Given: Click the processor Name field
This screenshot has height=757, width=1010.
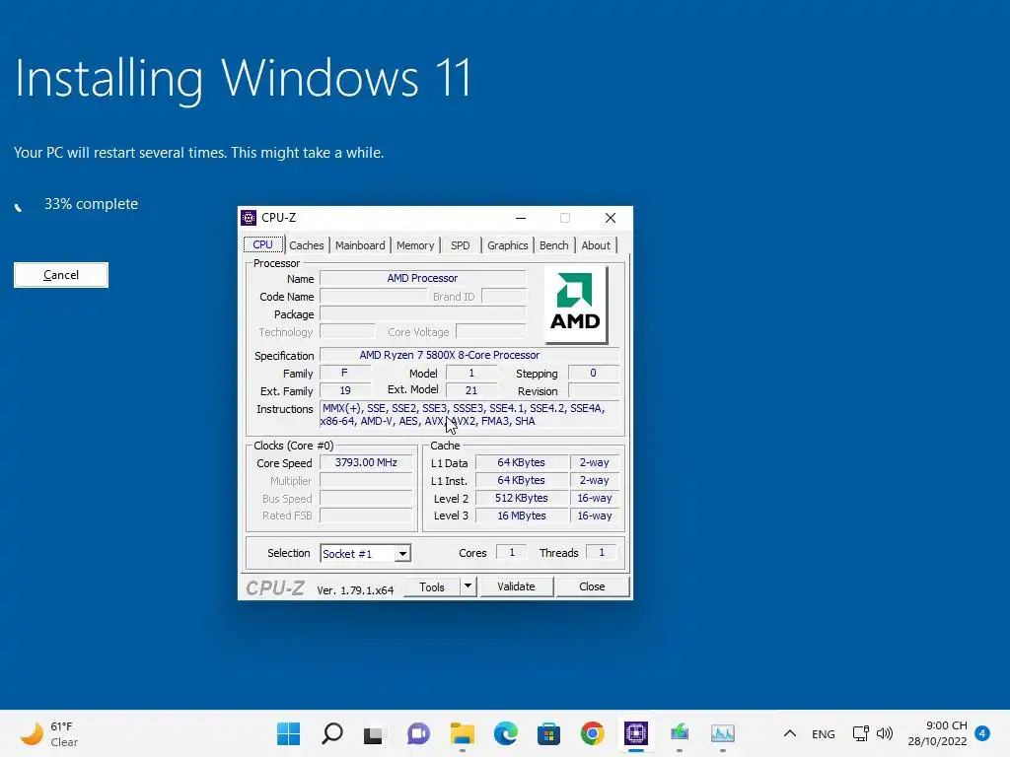Looking at the screenshot, I should tap(422, 278).
